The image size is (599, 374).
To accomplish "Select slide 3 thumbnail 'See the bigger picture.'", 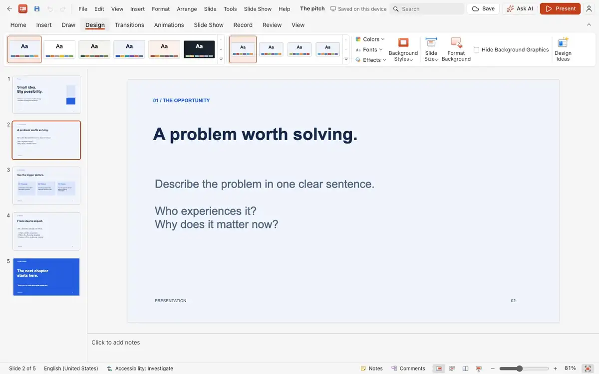I will 46,186.
